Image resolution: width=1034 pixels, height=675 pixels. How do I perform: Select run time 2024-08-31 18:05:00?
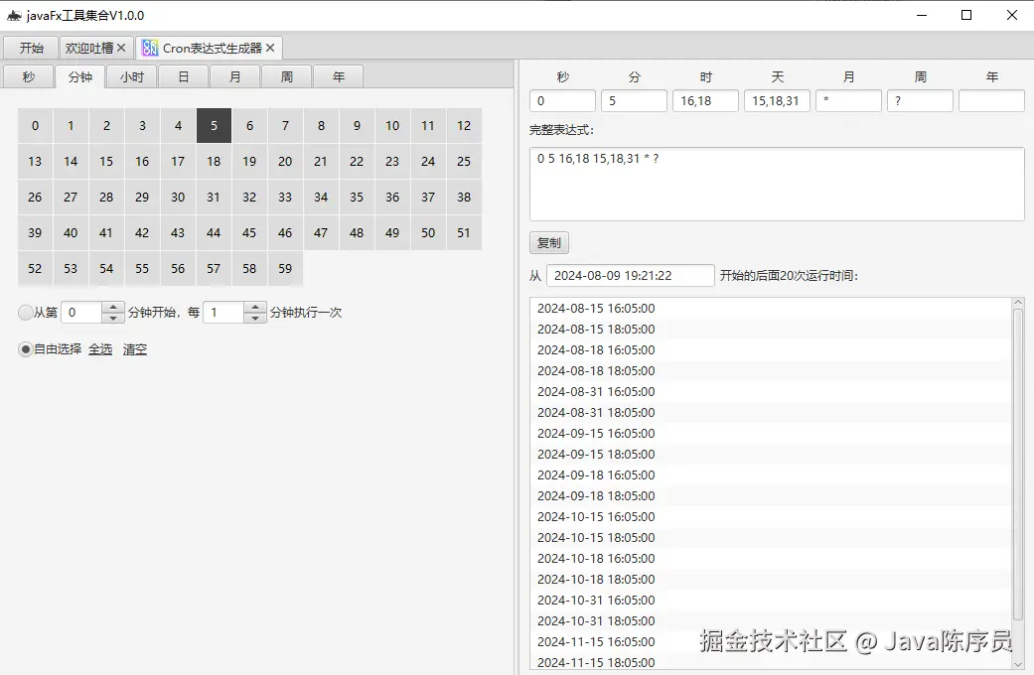coord(771,413)
